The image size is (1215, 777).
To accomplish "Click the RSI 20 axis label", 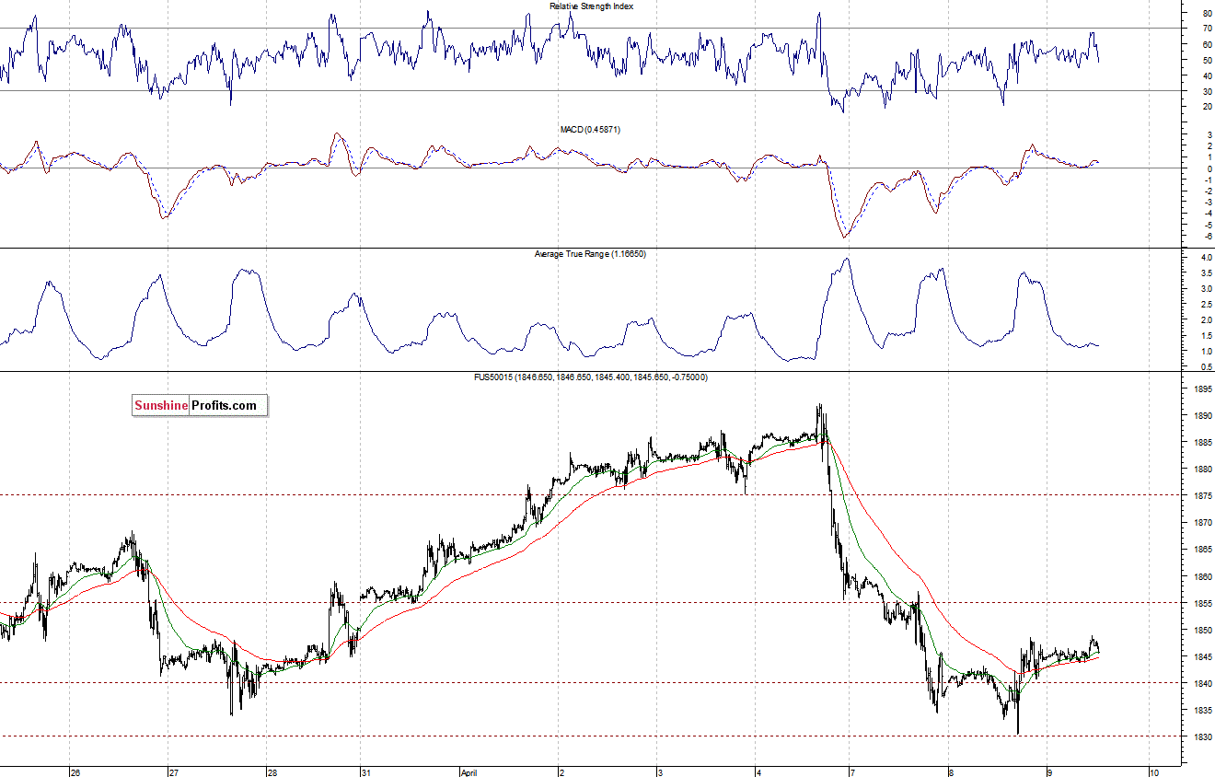I will pos(1207,107).
